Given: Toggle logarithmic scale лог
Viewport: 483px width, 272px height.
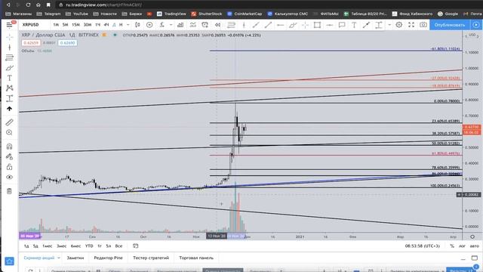Looking at the screenshot, I should tap(462, 246).
